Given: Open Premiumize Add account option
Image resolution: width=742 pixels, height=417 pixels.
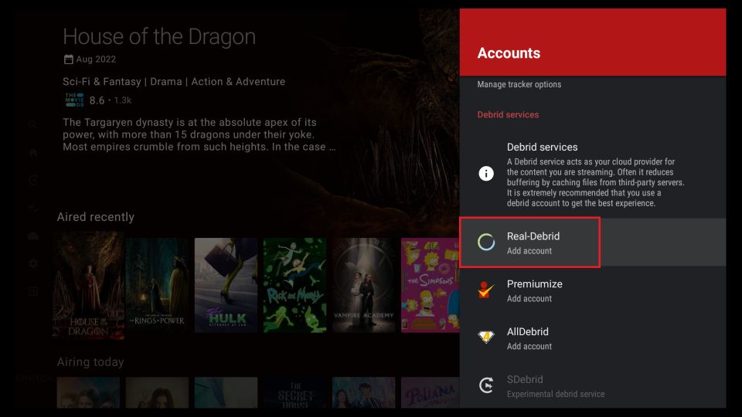Looking at the screenshot, I should point(593,290).
